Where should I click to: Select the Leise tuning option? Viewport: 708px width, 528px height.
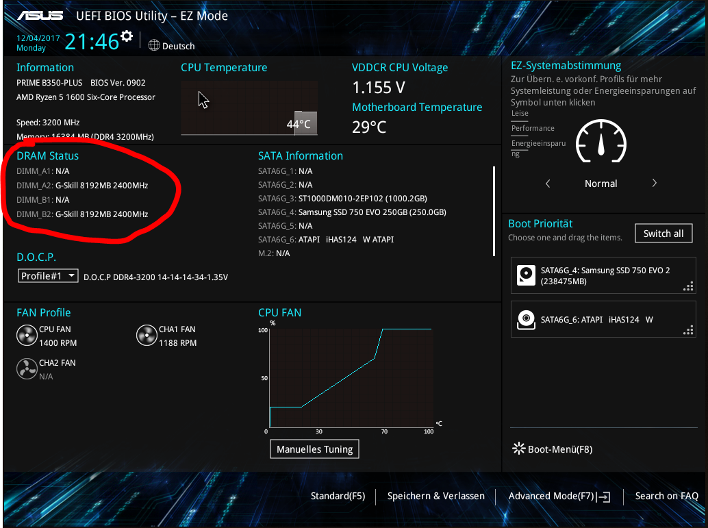pos(520,114)
